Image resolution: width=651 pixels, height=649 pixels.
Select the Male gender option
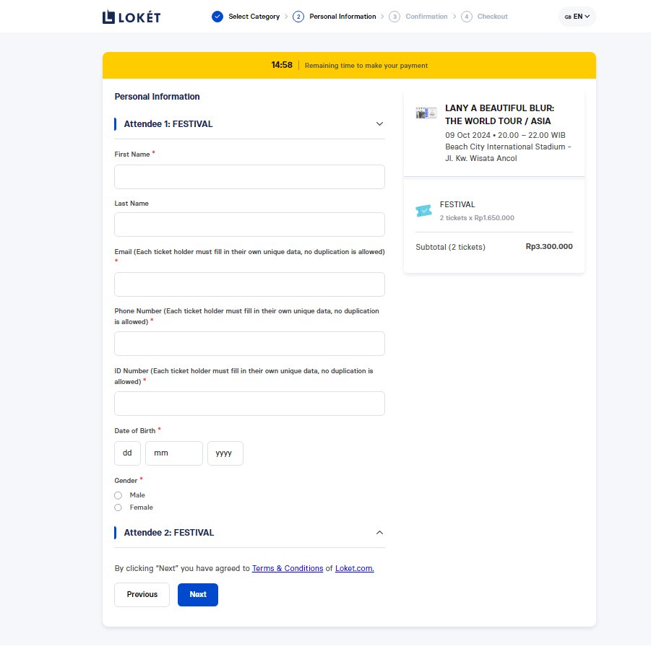pos(118,495)
